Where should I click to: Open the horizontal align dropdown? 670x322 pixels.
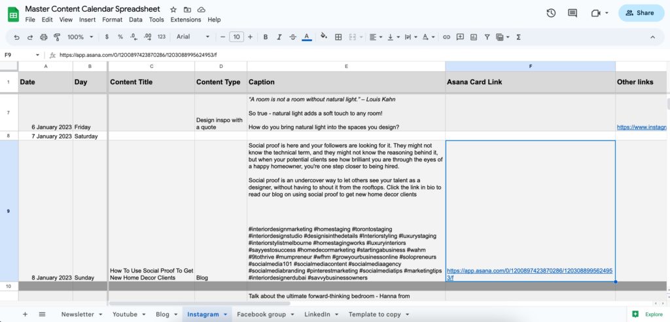pos(376,37)
